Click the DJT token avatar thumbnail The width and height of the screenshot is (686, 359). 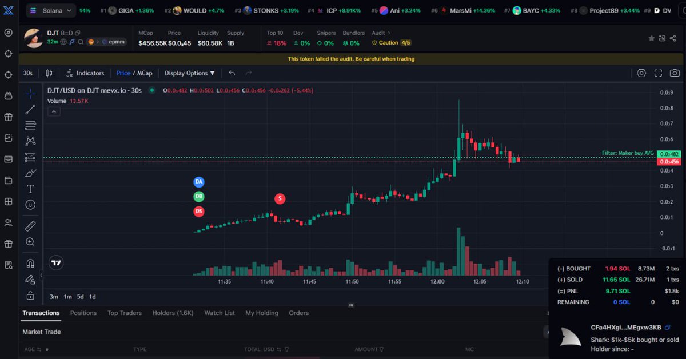[33, 38]
